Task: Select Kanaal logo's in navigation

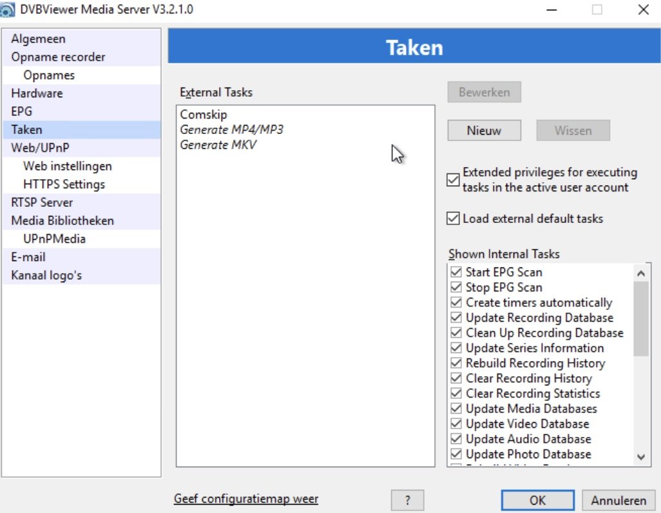Action: coord(46,275)
